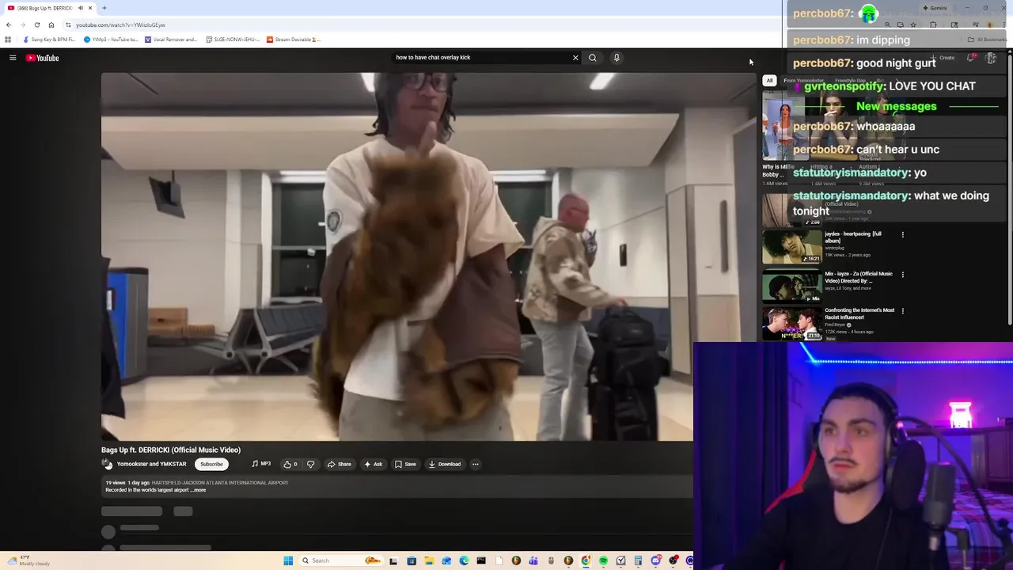Screen dimensions: 1013x570
Task: Open the Windows Start menu
Action: pyautogui.click(x=288, y=560)
